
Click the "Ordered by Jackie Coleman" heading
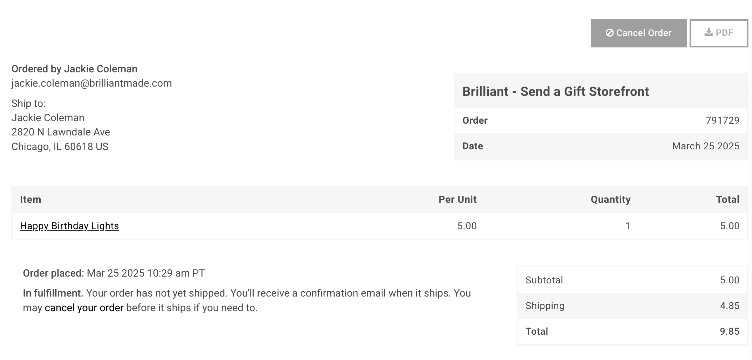point(74,69)
